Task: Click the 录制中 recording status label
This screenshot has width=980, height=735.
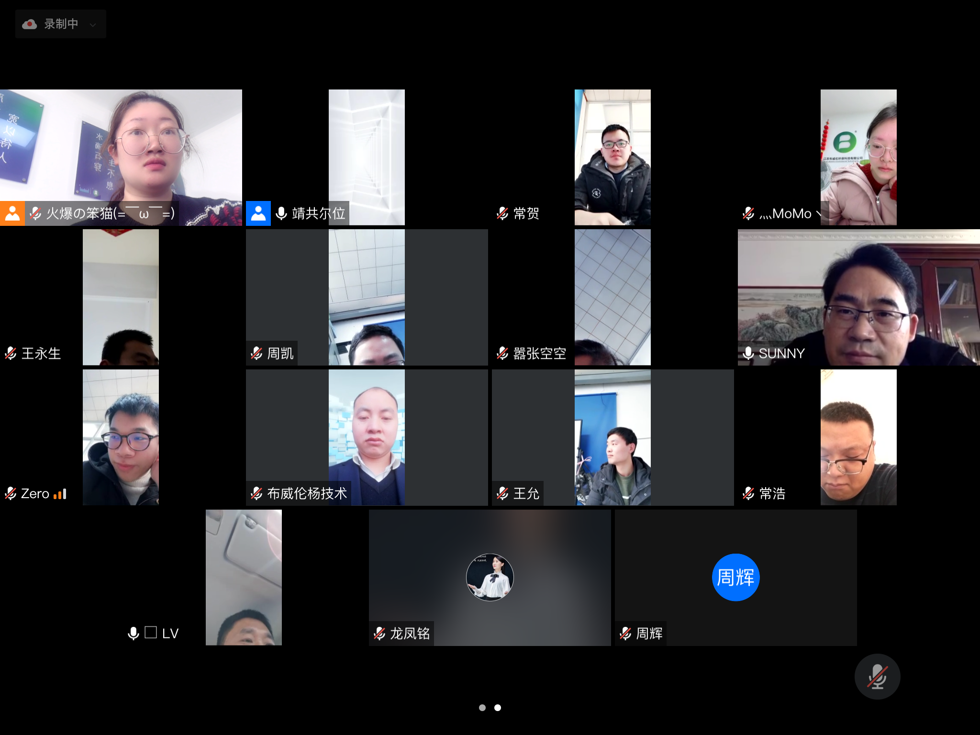Action: click(61, 24)
